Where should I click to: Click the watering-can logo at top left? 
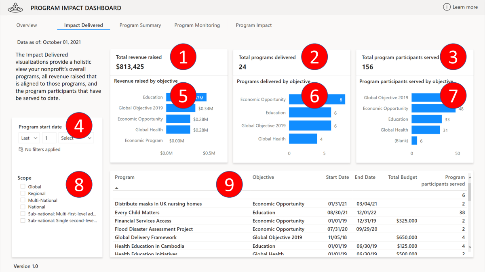point(15,7)
